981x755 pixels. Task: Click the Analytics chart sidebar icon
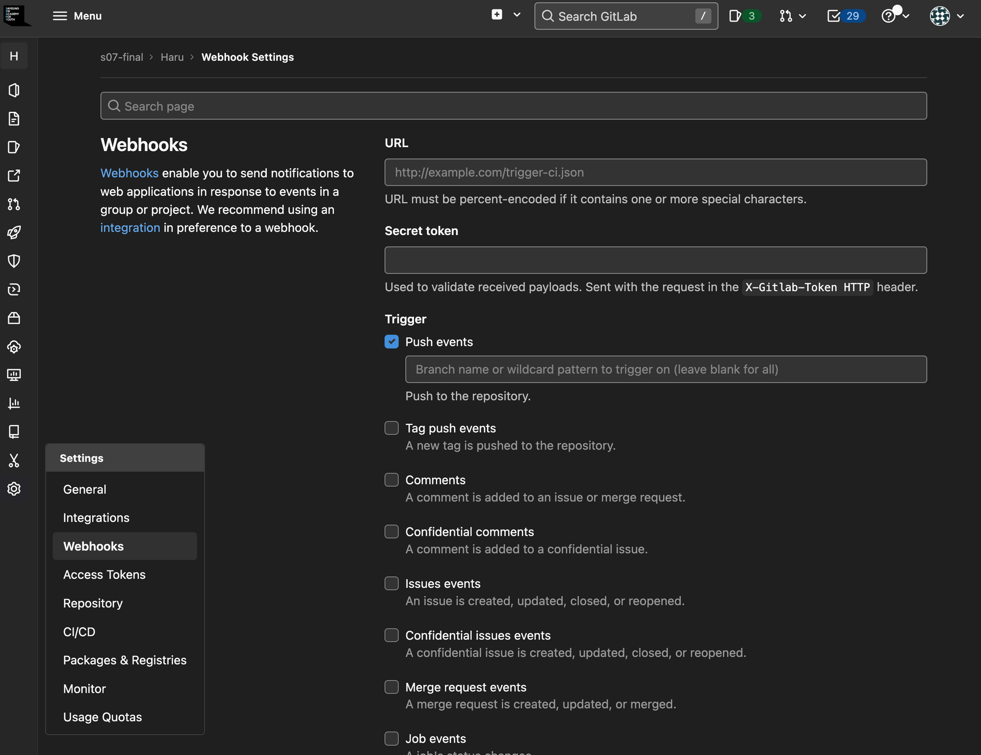14,403
